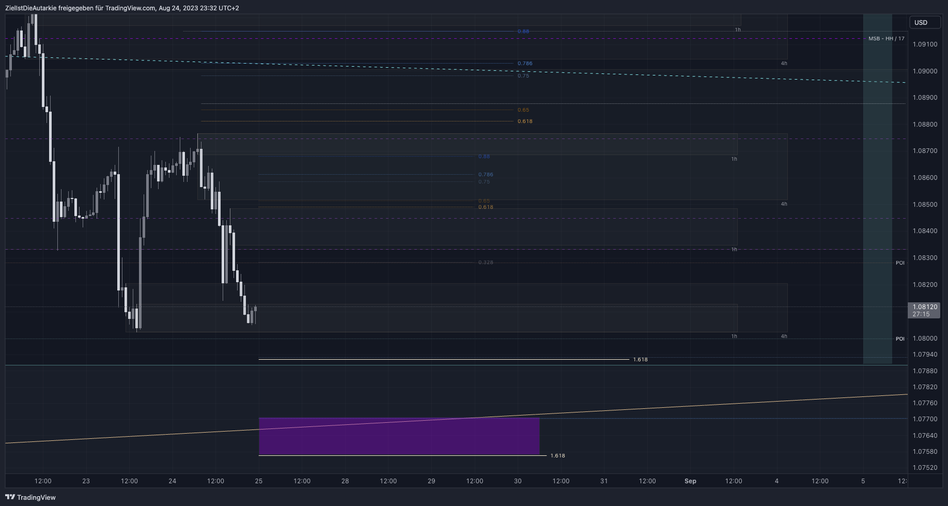Viewport: 948px width, 506px height.
Task: Click the 27:15 candle countdown timer
Action: (921, 314)
